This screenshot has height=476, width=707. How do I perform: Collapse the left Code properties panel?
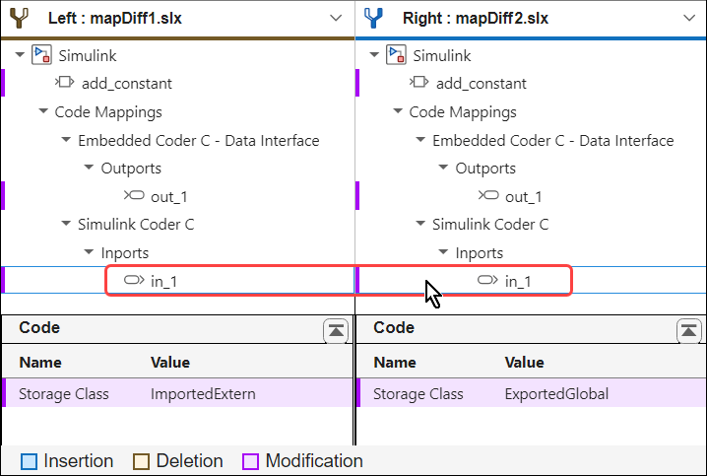tap(336, 331)
